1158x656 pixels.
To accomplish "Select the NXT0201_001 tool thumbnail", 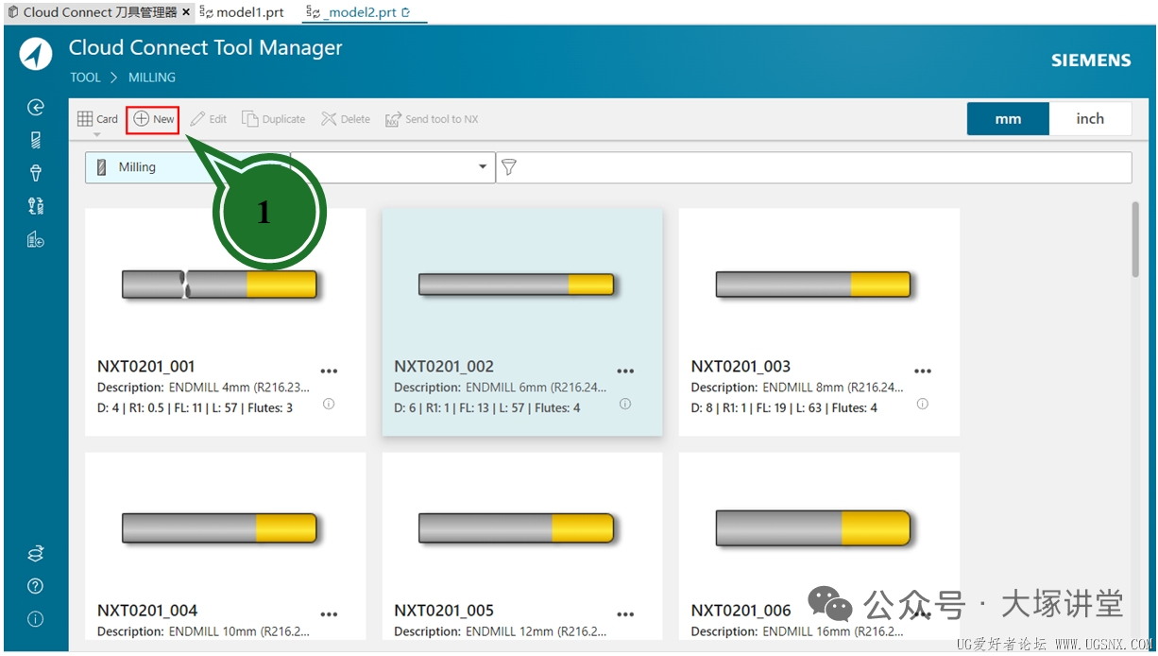I will pyautogui.click(x=219, y=285).
